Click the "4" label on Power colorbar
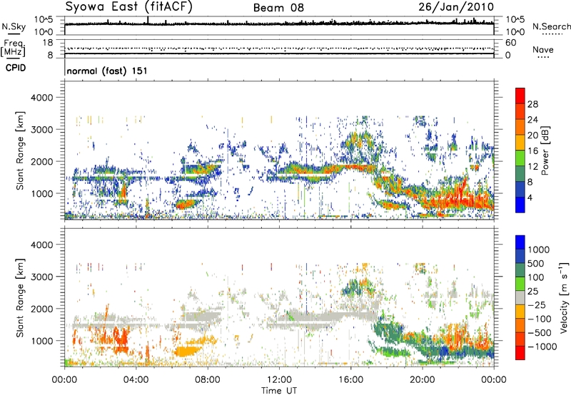 (x=530, y=198)
